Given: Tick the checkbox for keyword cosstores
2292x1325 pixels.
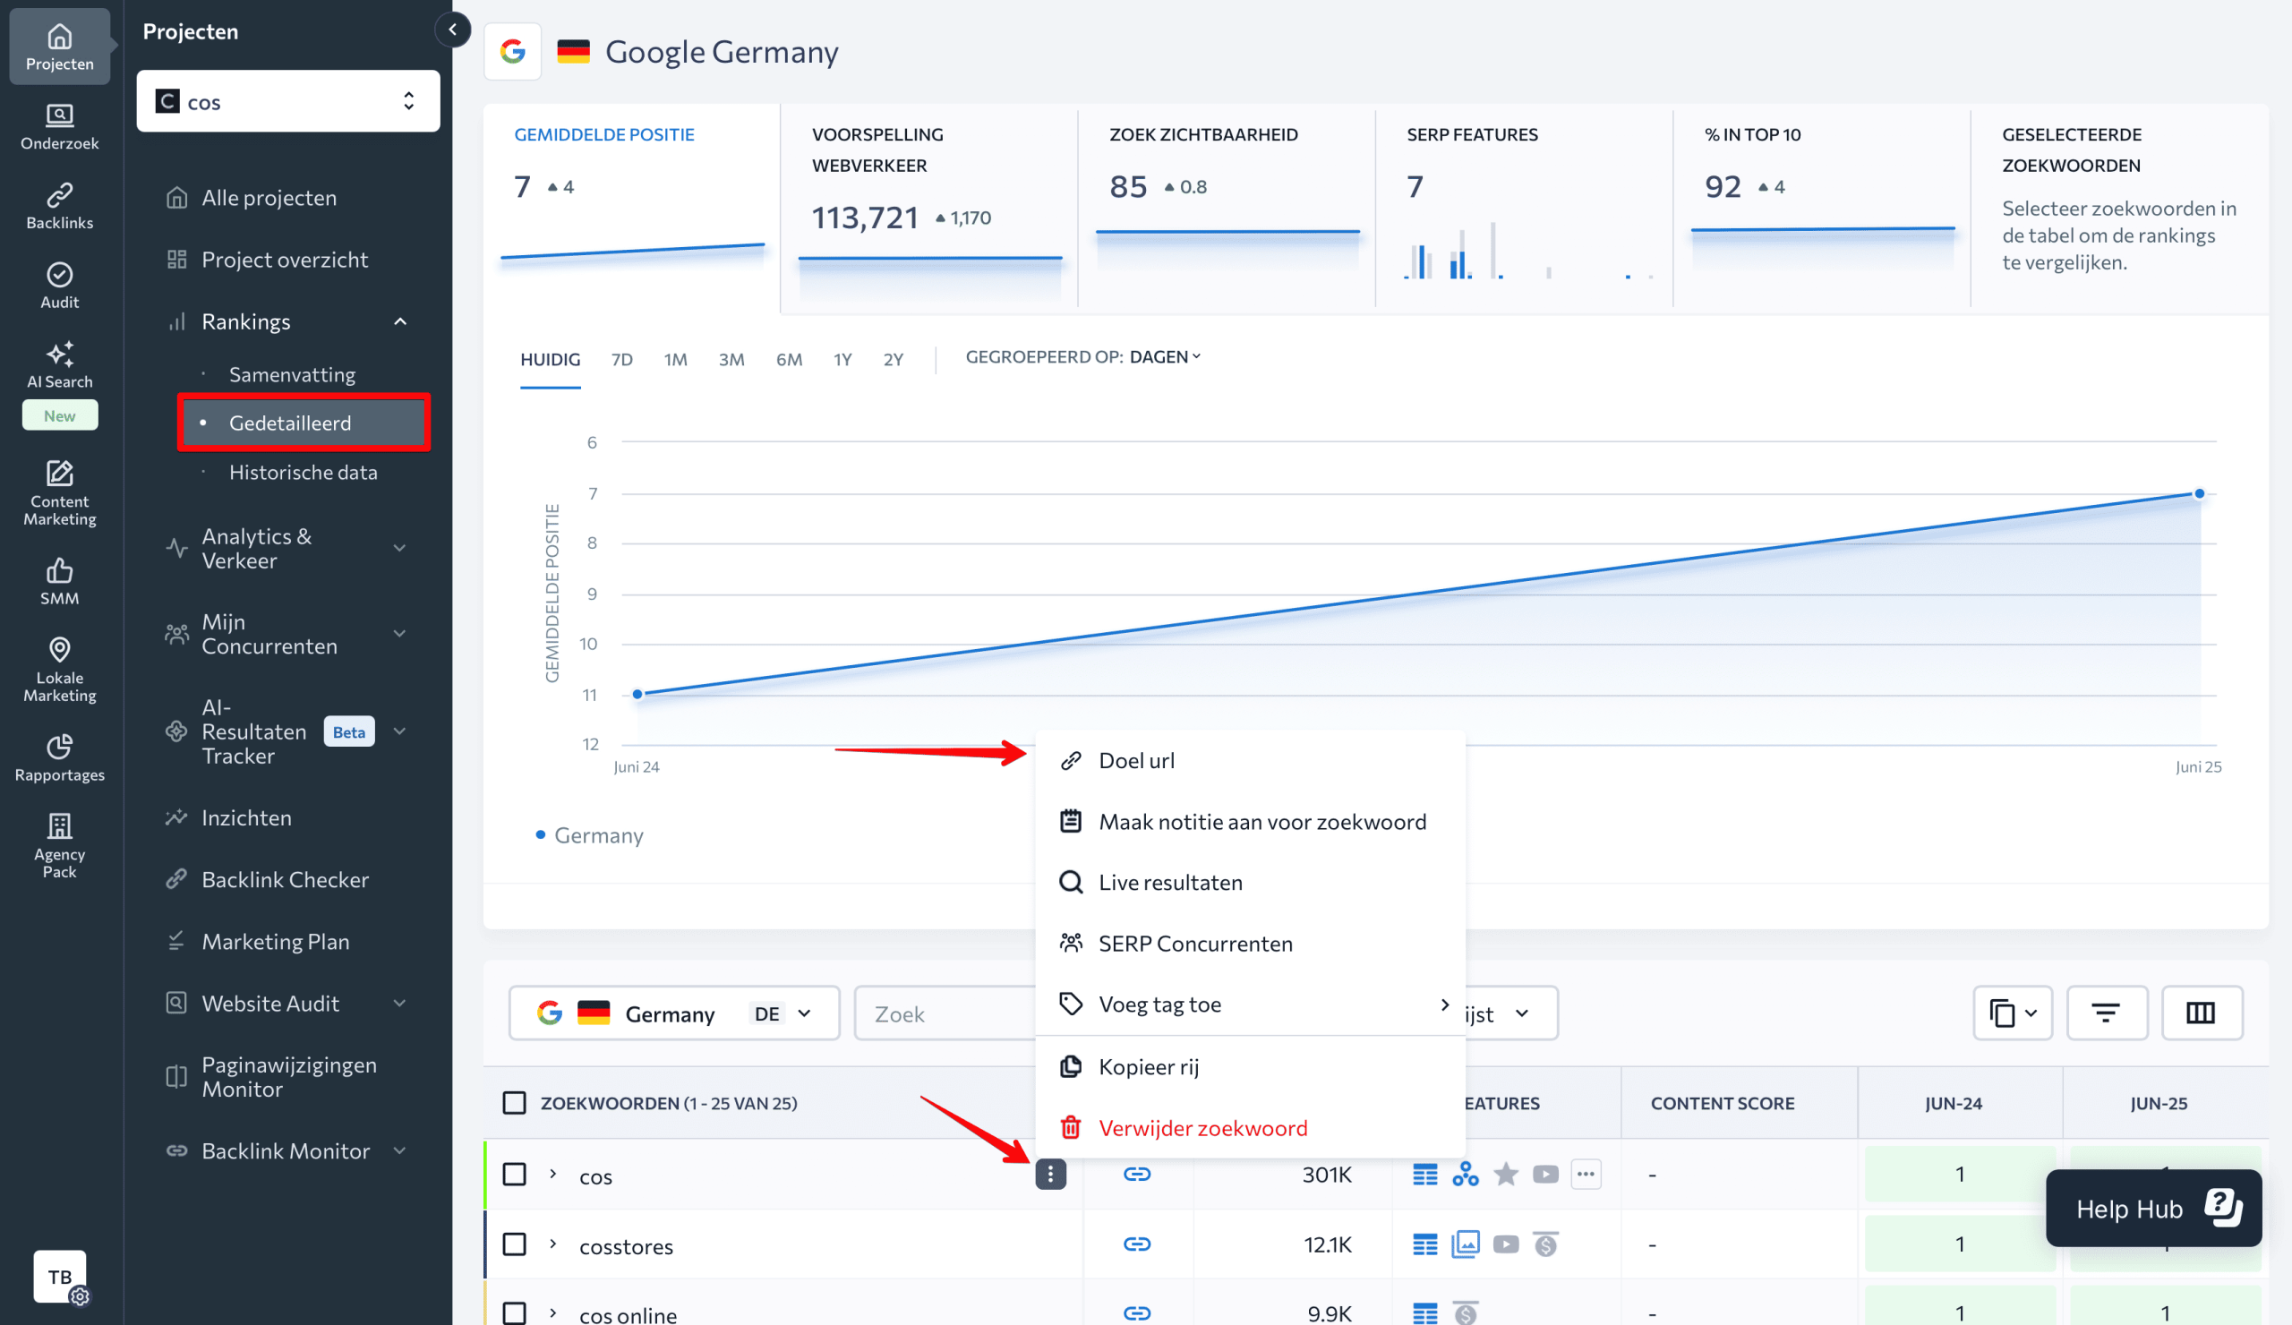Looking at the screenshot, I should (x=515, y=1244).
